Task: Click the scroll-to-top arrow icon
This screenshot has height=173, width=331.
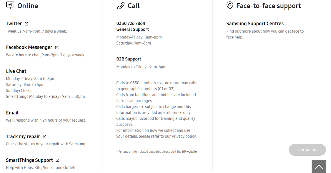Action: click(x=319, y=167)
